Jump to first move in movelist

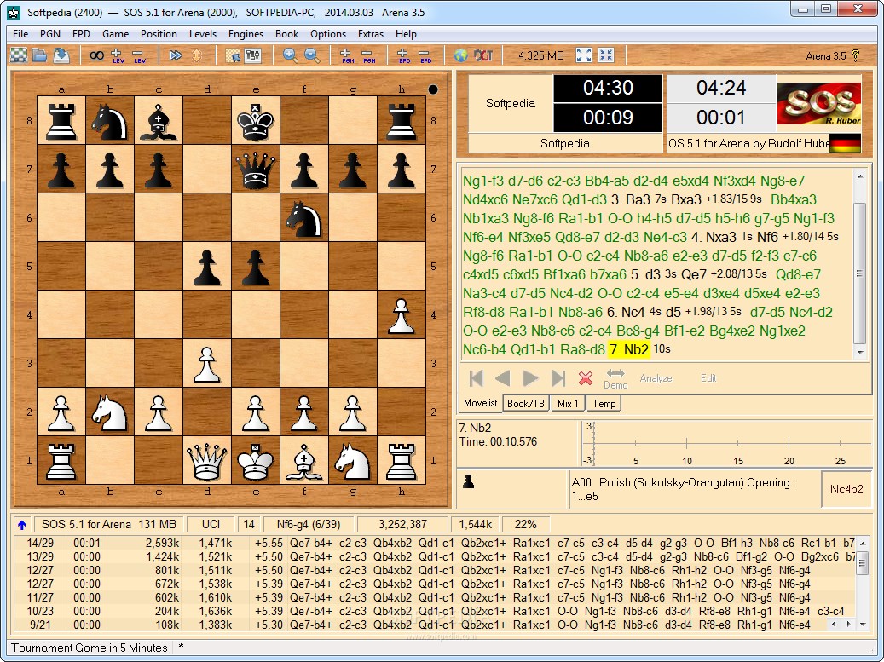coord(476,378)
